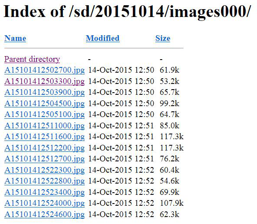Click modified date of A15101412502700.jpg
The height and width of the screenshot is (224, 257).
[x=121, y=70]
